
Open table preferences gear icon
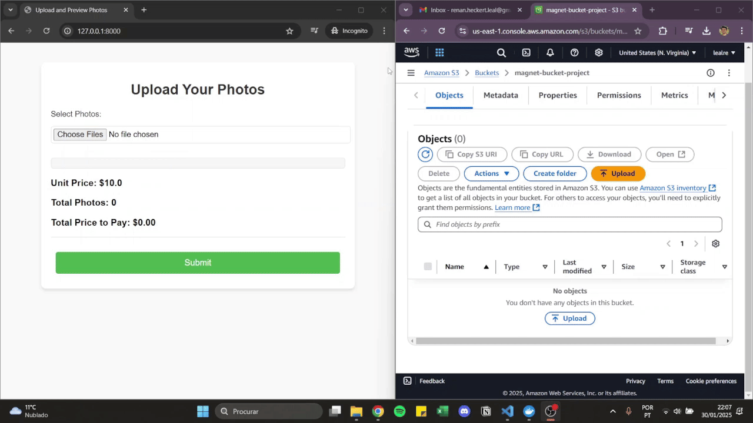click(715, 244)
